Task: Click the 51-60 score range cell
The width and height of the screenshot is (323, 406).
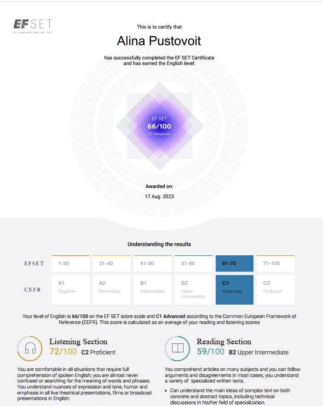Action: tap(194, 263)
